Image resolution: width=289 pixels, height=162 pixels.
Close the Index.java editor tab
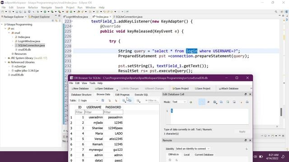[110, 17]
